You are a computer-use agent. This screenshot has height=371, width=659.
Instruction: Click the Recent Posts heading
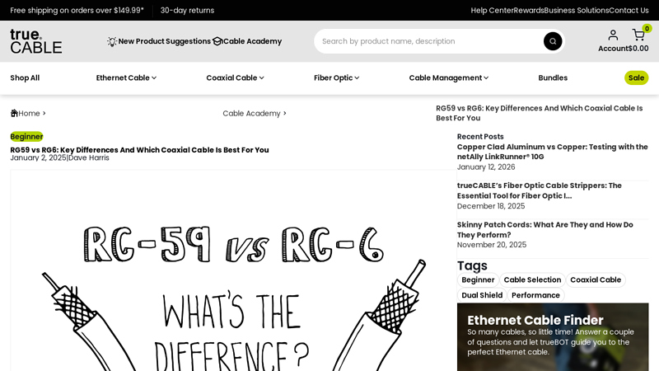click(x=480, y=137)
